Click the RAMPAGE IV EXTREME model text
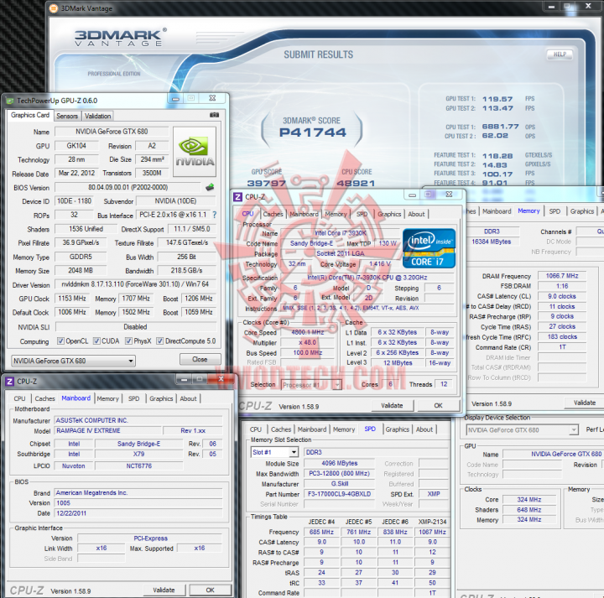The height and width of the screenshot is (598, 604). pyautogui.click(x=88, y=430)
